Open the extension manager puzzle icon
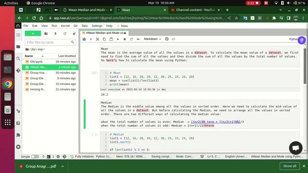Screen dimensions: 308x173 coord(18,135)
